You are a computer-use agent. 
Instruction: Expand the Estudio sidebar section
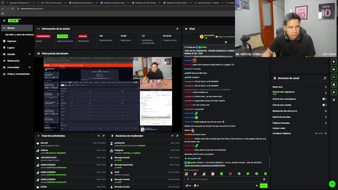[30, 54]
